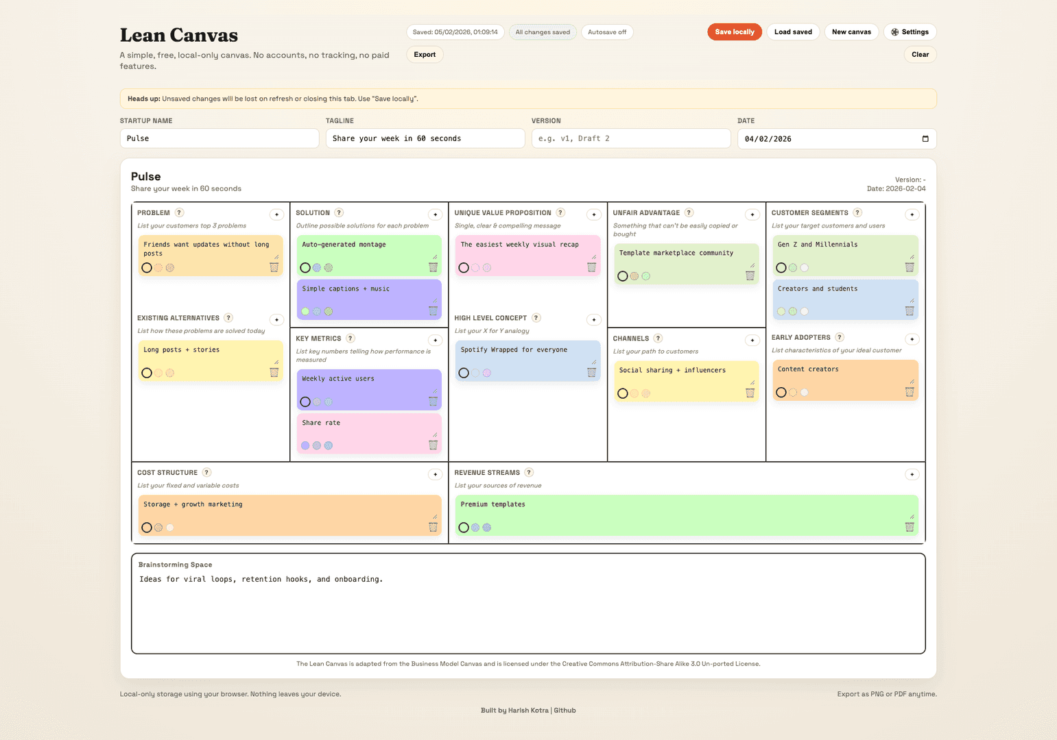
Task: Select the green swatch on "Simple captions + music" note
Action: click(x=305, y=310)
